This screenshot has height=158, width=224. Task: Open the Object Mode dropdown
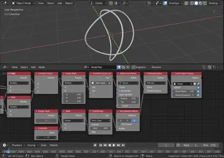tap(23, 3)
